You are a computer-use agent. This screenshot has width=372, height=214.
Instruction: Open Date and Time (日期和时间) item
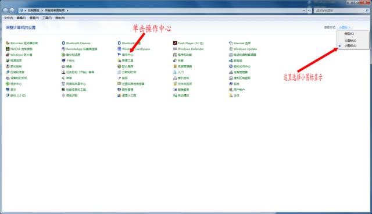coord(127,72)
